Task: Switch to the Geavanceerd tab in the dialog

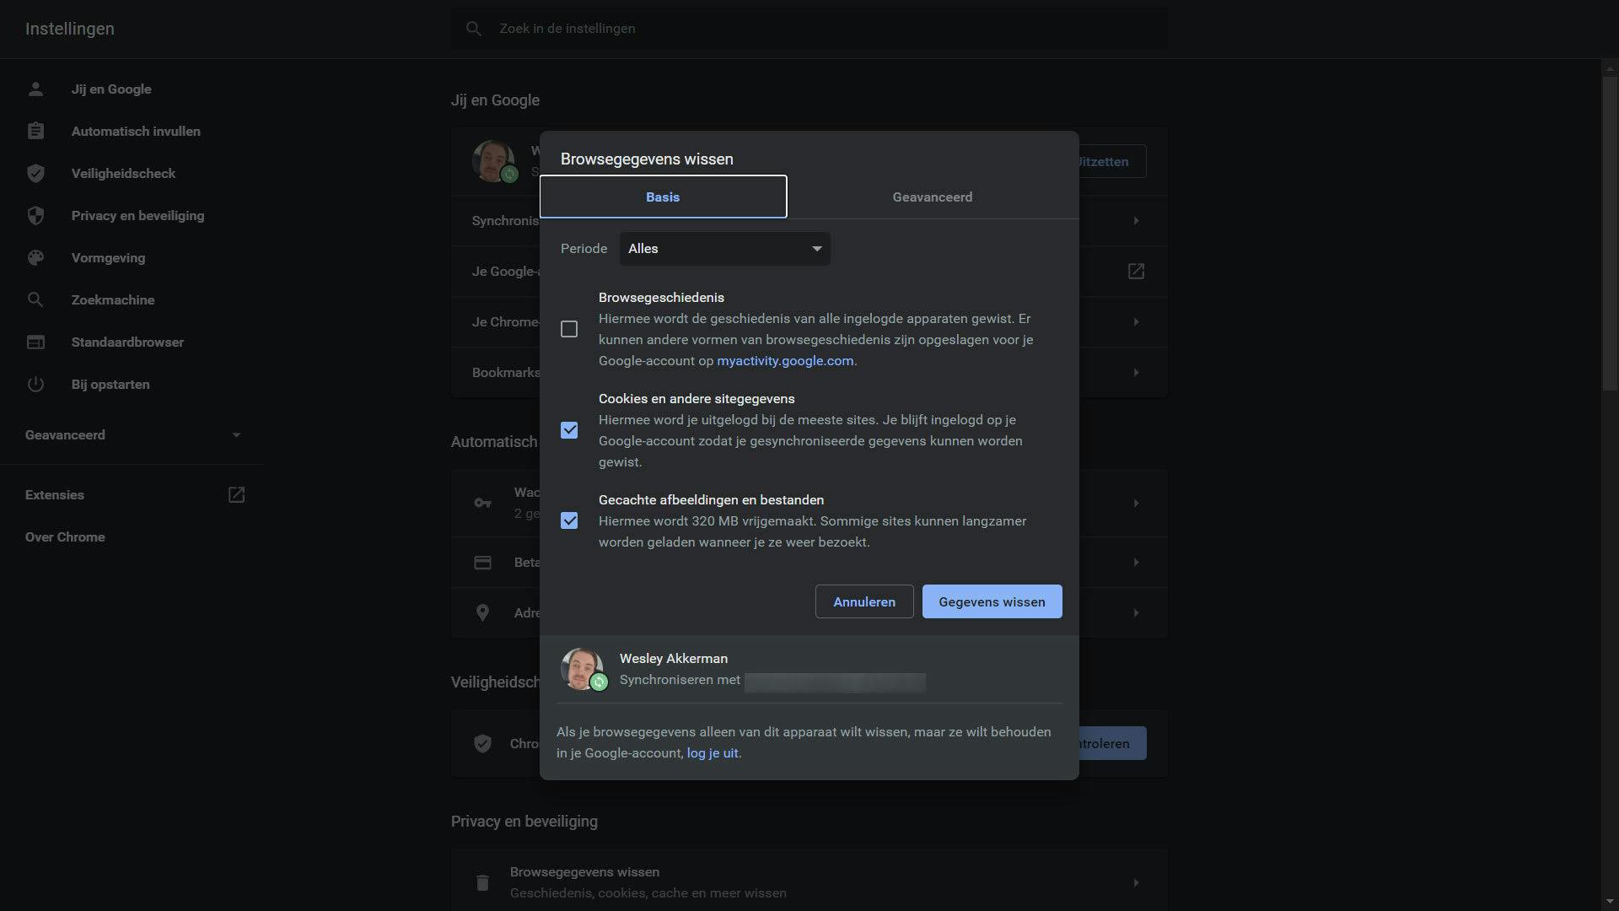Action: (x=932, y=197)
